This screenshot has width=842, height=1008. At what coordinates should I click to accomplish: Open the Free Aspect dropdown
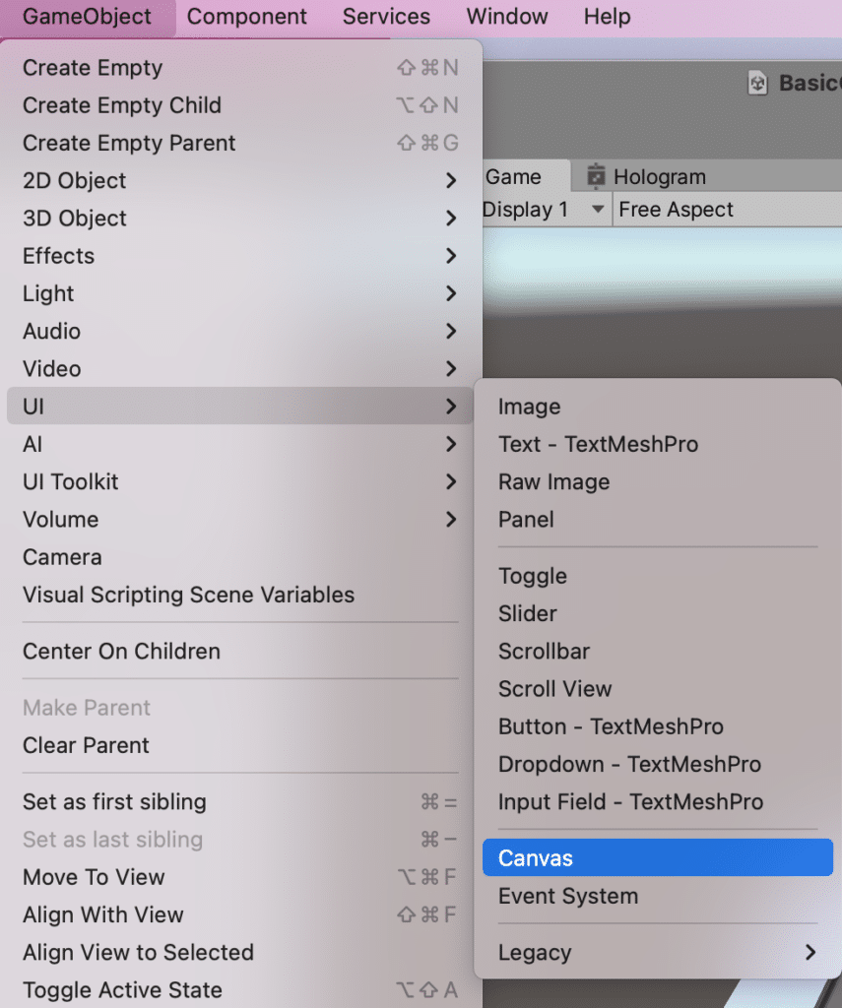point(676,210)
